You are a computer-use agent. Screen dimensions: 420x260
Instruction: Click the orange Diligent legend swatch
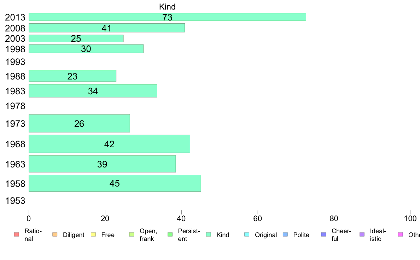tap(55, 235)
